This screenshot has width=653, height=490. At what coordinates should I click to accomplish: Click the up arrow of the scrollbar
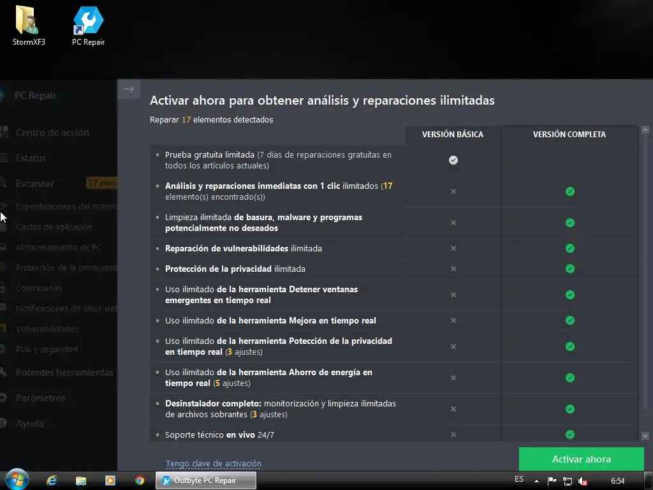point(645,130)
